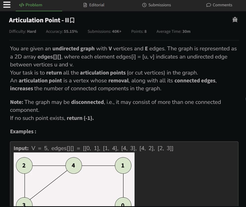Image resolution: width=246 pixels, height=207 pixels.
Task: Click the Examples heading
Action: pyautogui.click(x=23, y=131)
